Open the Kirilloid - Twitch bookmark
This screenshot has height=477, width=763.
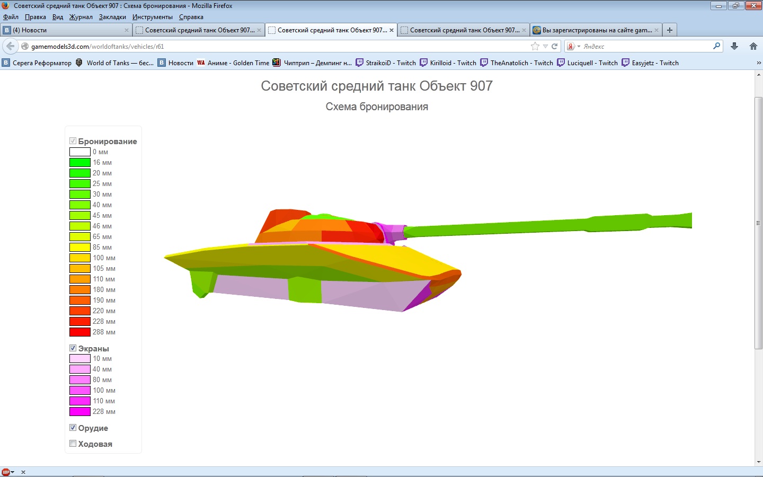click(x=448, y=63)
